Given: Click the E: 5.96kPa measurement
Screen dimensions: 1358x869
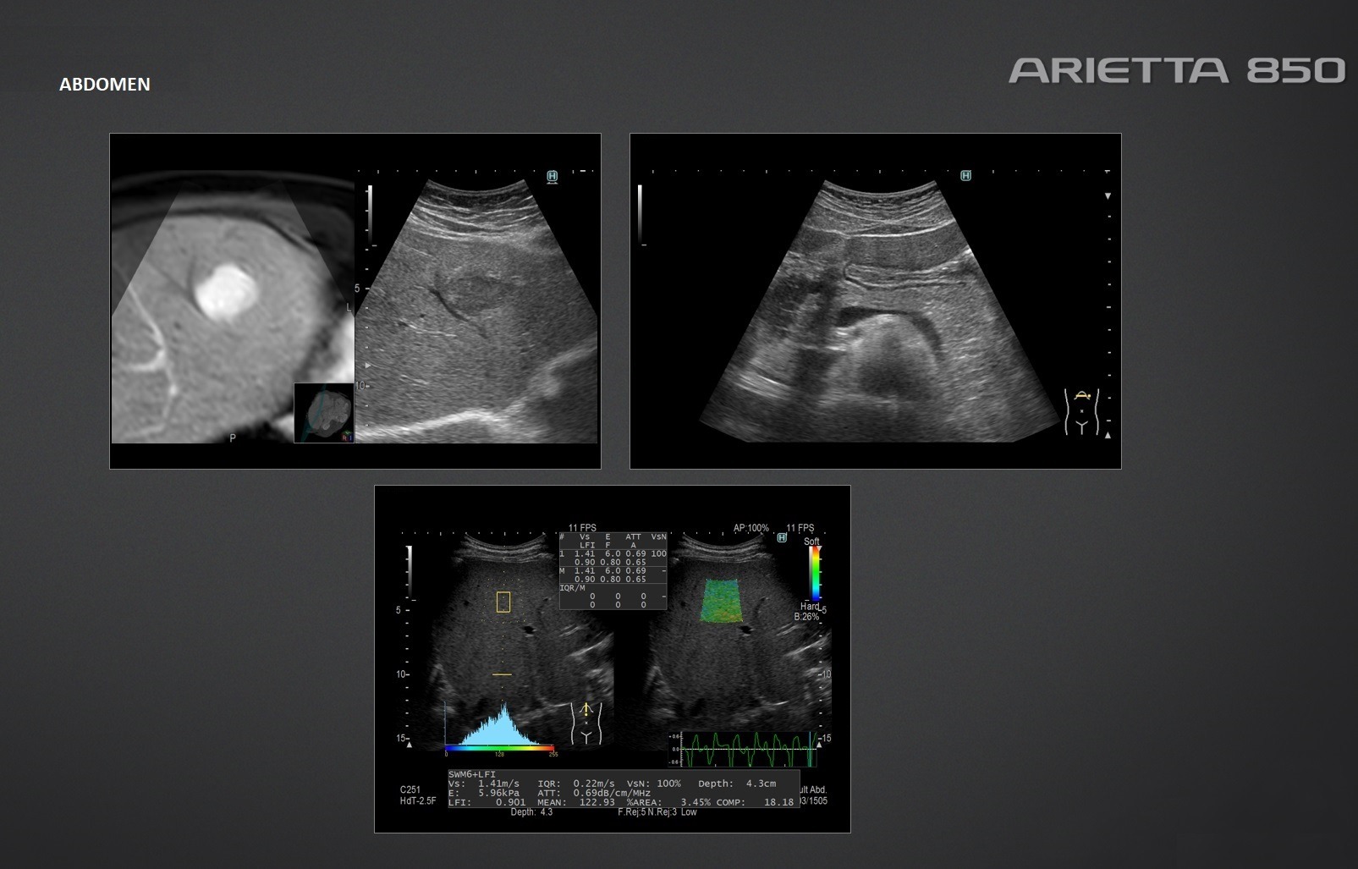Looking at the screenshot, I should 484,793.
